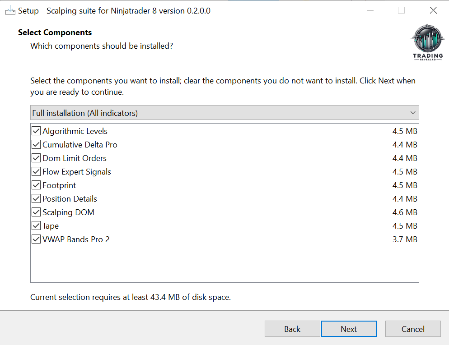
Task: Toggle the Dom Limit Orders checkbox
Action: coord(36,158)
